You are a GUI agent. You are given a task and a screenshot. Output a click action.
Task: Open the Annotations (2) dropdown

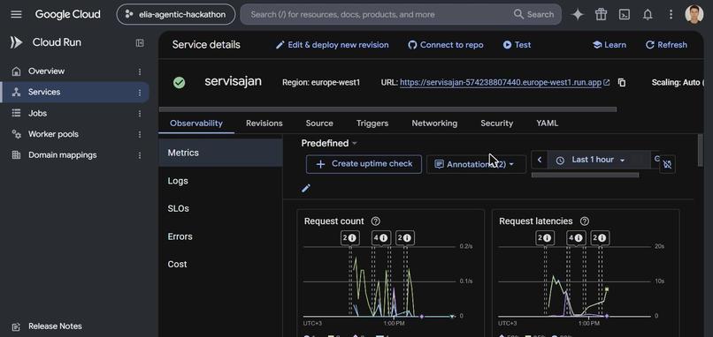click(476, 164)
